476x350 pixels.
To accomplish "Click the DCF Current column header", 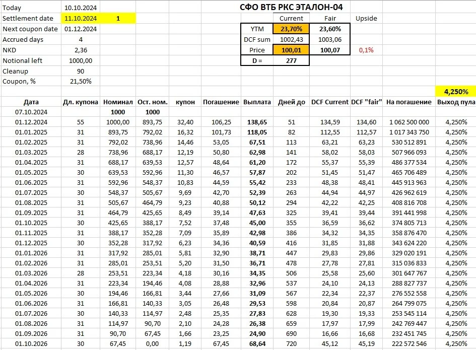I will click(x=330, y=102).
